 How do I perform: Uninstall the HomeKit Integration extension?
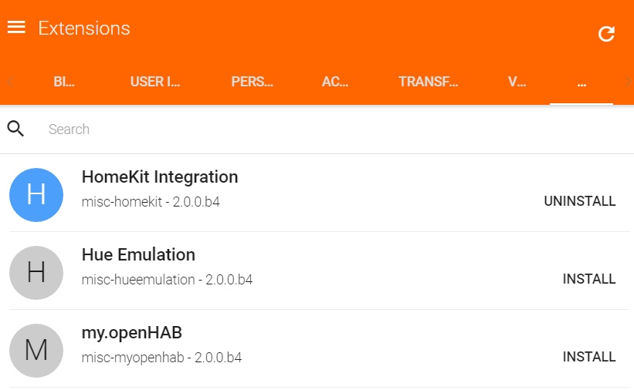pyautogui.click(x=580, y=200)
